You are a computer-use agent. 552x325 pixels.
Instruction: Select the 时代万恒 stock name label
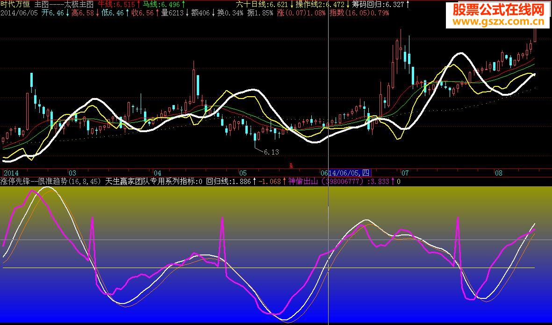tap(15, 4)
